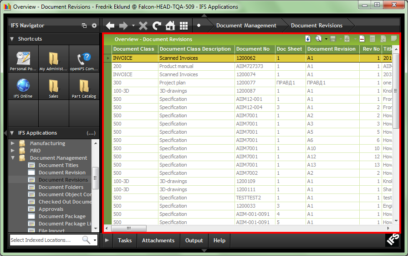The height and width of the screenshot is (256, 408).
Task: Sort by Document Class Description column header
Action: pos(196,49)
